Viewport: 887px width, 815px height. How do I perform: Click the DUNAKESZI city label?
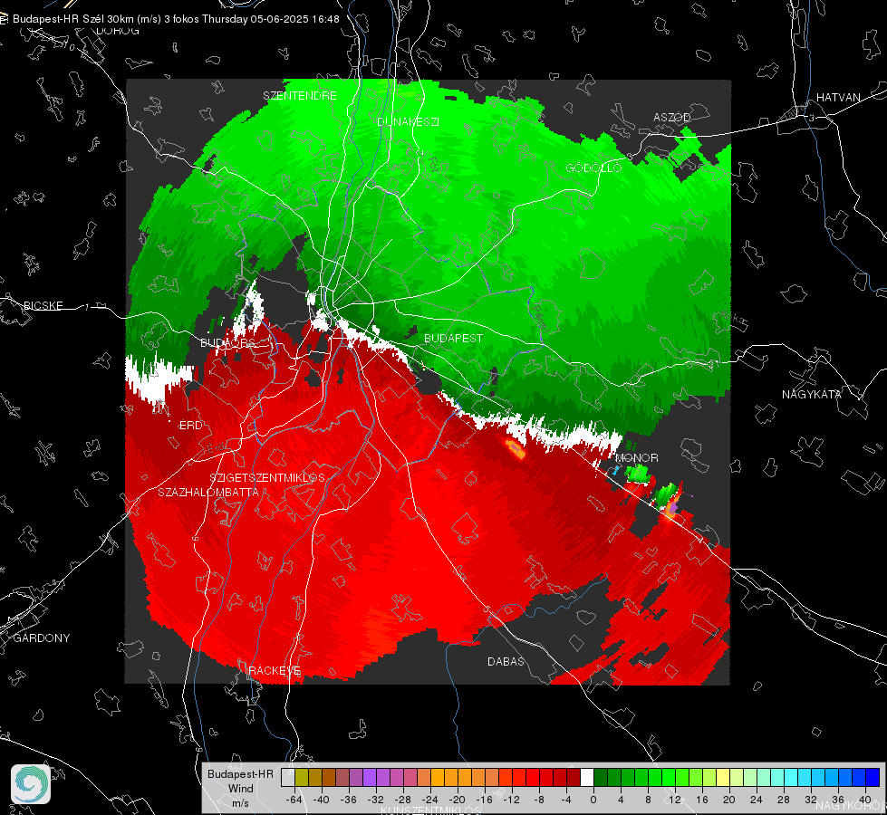point(408,122)
